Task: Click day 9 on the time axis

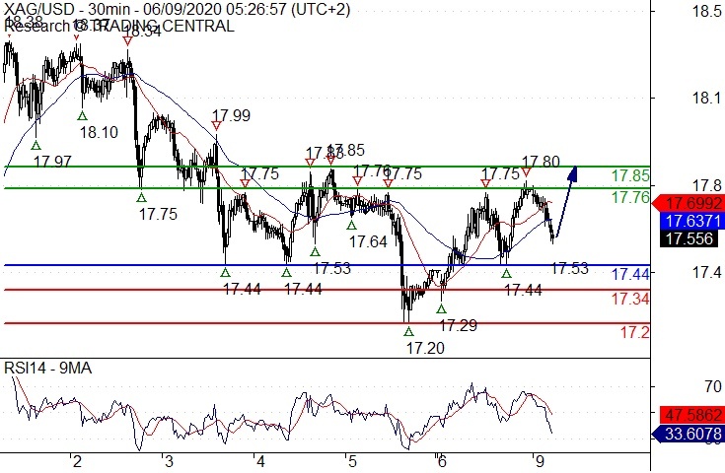Action: tap(539, 461)
